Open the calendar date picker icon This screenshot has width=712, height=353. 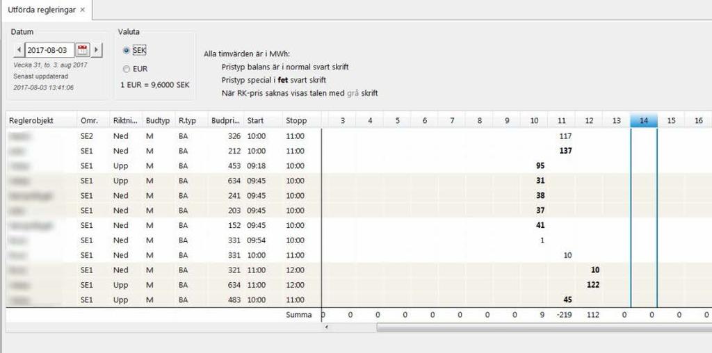pos(83,49)
